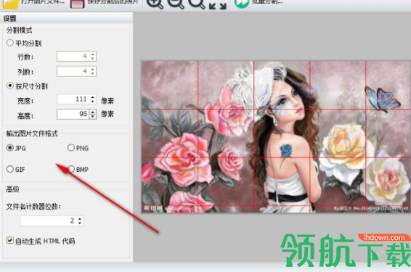Select the 平均分割 radio button

10,43
